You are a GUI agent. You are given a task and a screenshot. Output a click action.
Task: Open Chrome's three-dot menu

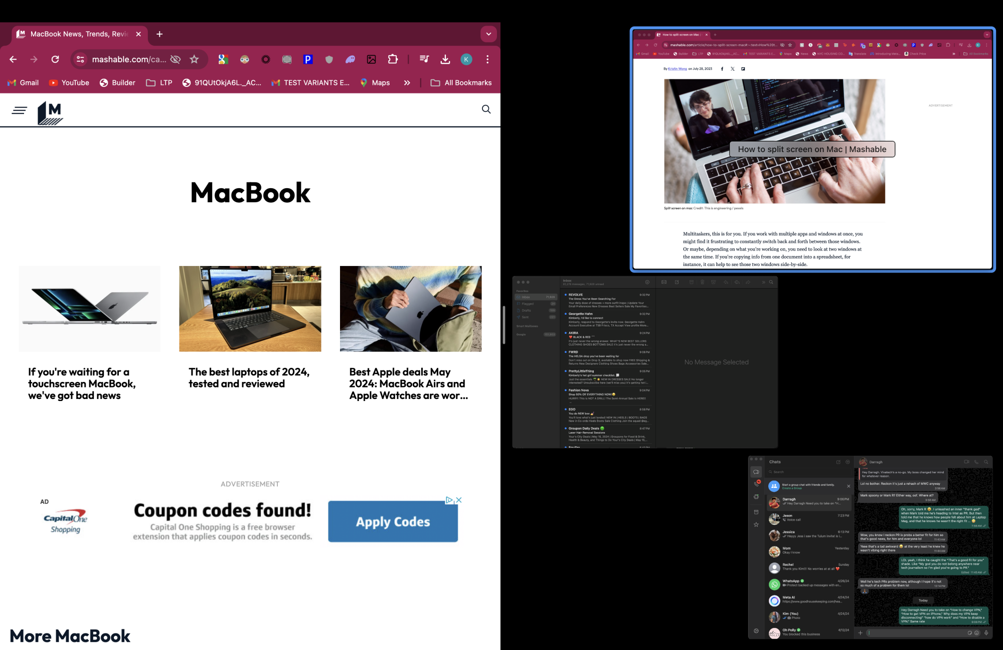point(487,59)
